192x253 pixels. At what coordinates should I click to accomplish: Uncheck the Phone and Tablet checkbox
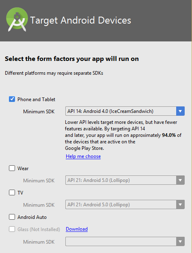point(12,99)
